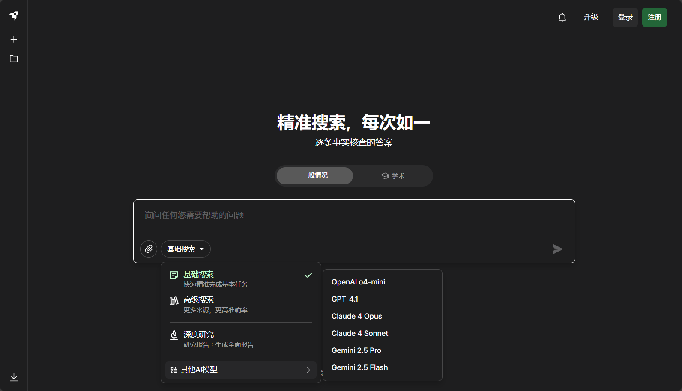The width and height of the screenshot is (682, 391).
Task: Select OpenAI o4-mini model
Action: coord(382,282)
